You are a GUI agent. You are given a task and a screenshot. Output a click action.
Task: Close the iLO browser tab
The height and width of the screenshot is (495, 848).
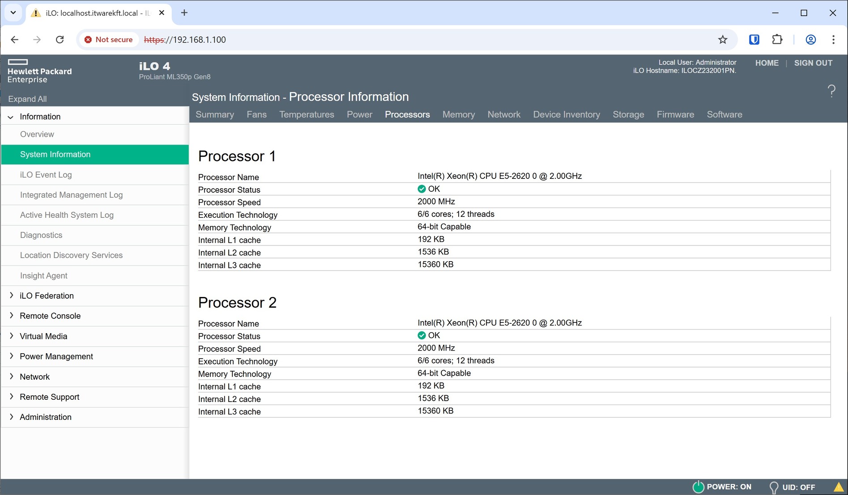(x=162, y=13)
